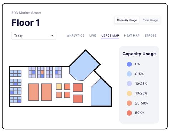Open the Heat Map tab
Viewport: 169px width, 133px height.
point(132,36)
